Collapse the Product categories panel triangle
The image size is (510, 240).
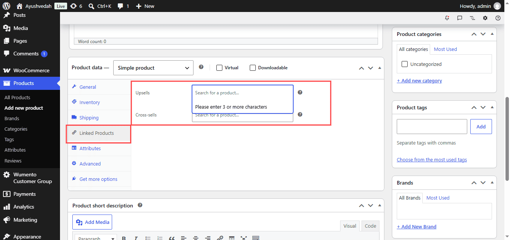click(x=492, y=34)
